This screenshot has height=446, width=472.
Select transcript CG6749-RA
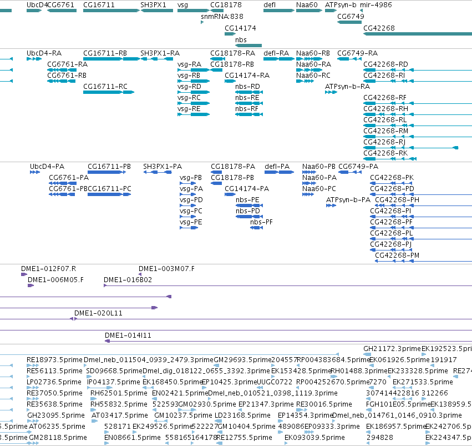coord(357,53)
